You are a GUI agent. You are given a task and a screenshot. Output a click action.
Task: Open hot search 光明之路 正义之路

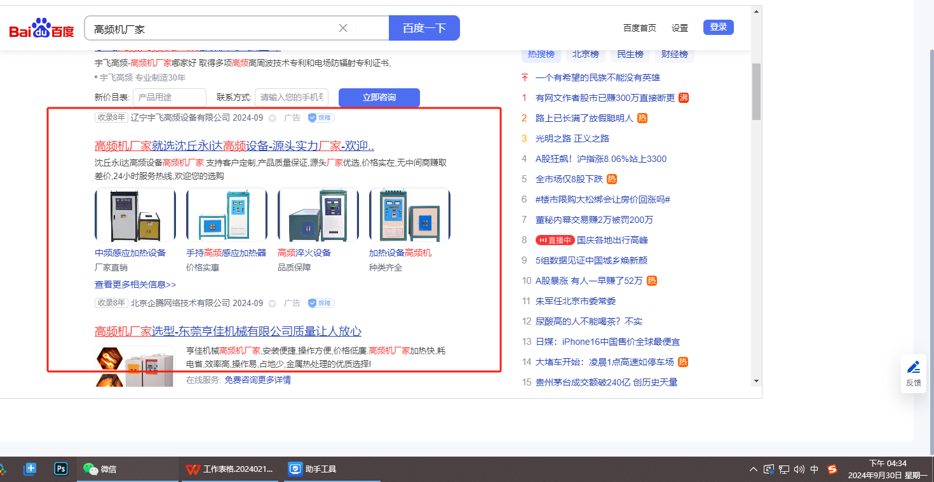click(x=572, y=138)
